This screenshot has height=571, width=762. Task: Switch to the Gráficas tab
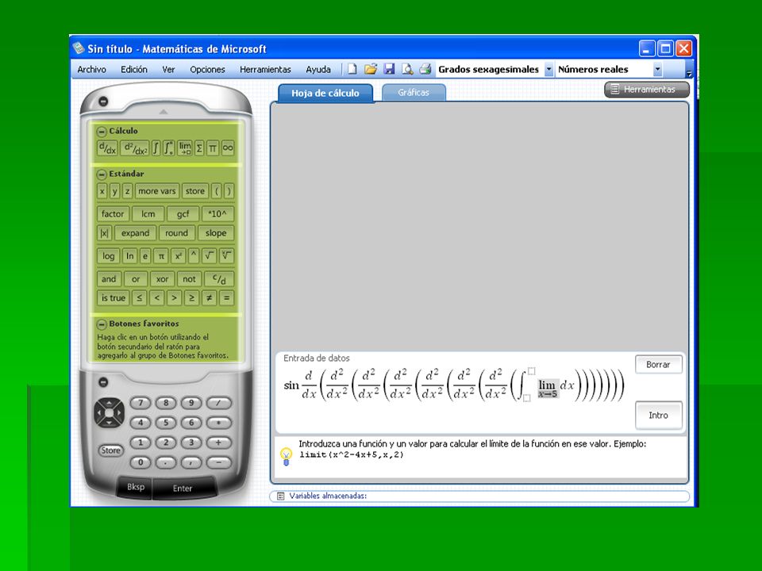[x=414, y=92]
